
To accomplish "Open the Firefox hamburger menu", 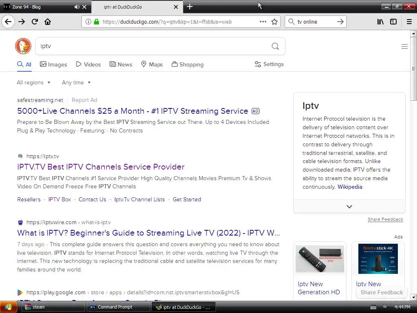I will pos(409,22).
